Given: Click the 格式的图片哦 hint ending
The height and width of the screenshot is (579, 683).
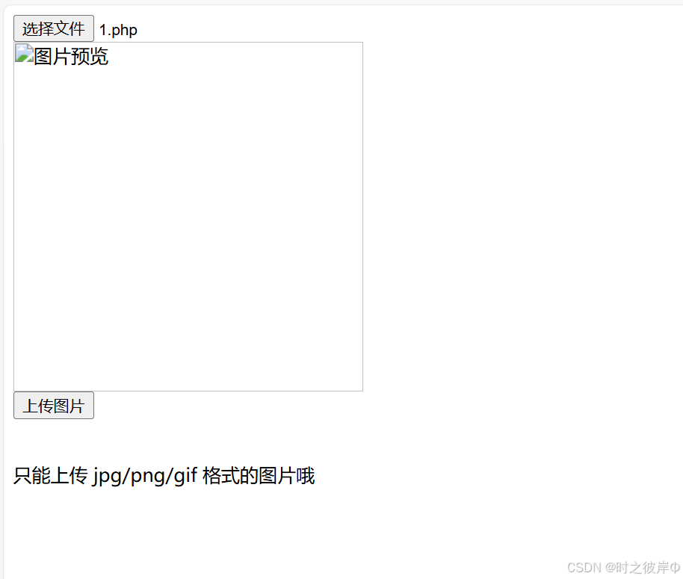Looking at the screenshot, I should click(x=259, y=475).
